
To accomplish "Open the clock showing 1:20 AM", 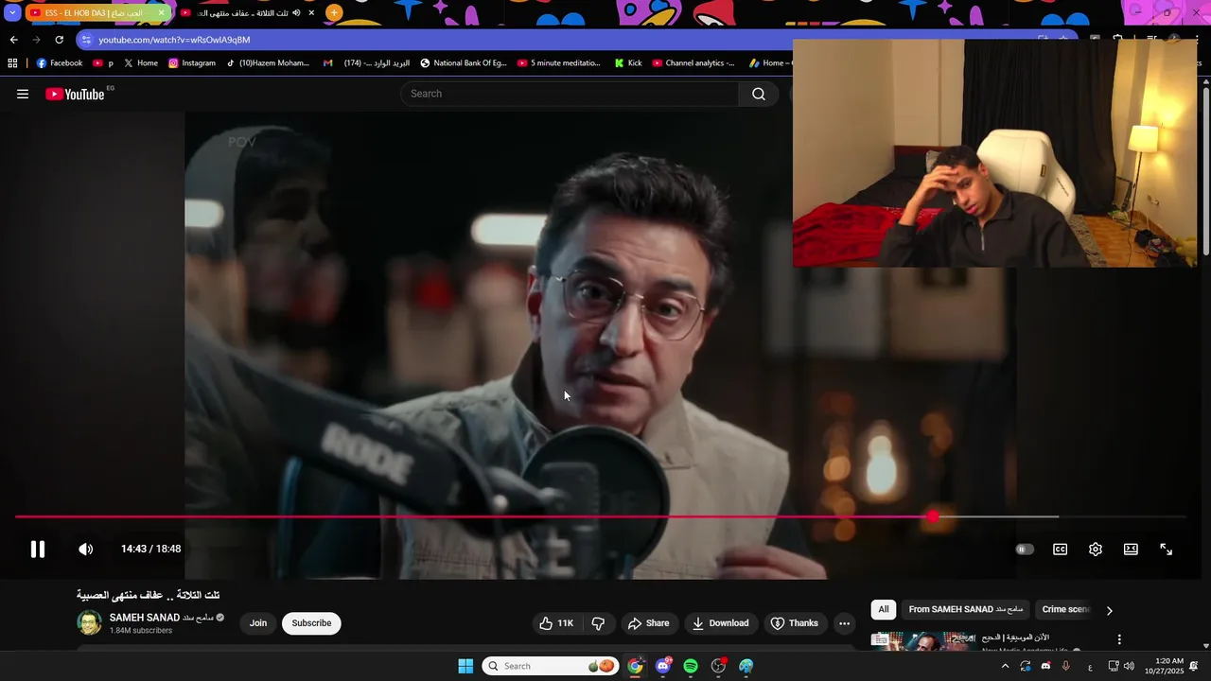I will (x=1164, y=666).
